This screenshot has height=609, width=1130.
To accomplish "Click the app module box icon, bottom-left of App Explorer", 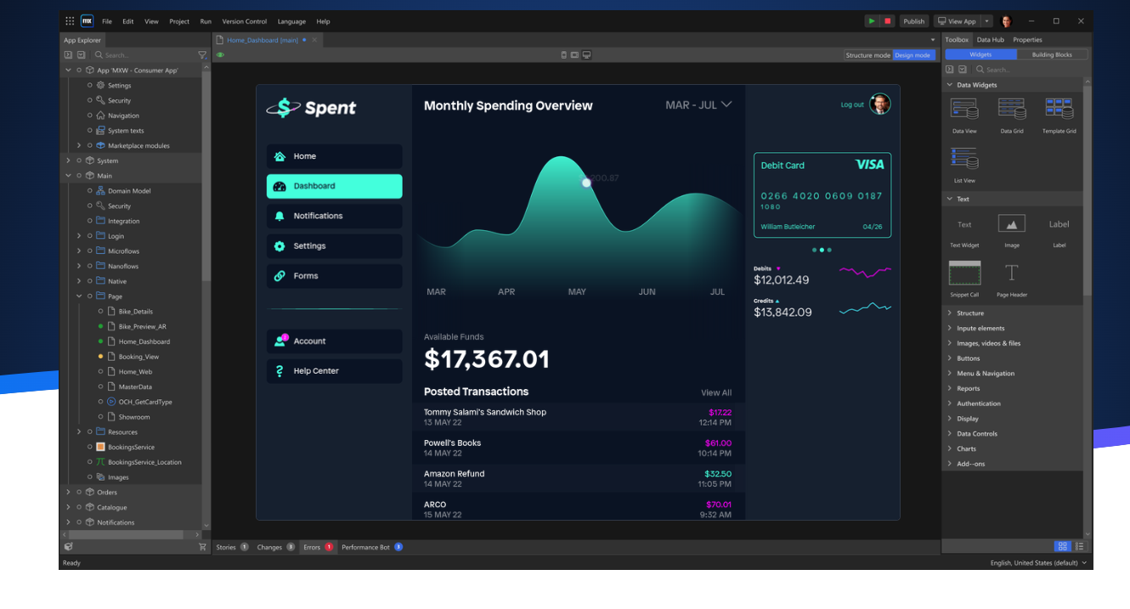I will tap(69, 547).
